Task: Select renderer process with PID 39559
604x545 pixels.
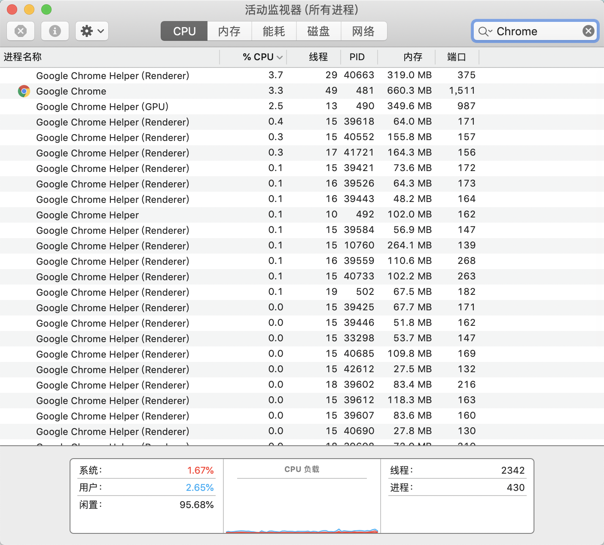Action: (x=302, y=261)
